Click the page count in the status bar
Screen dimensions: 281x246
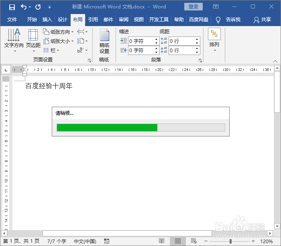[21, 241]
